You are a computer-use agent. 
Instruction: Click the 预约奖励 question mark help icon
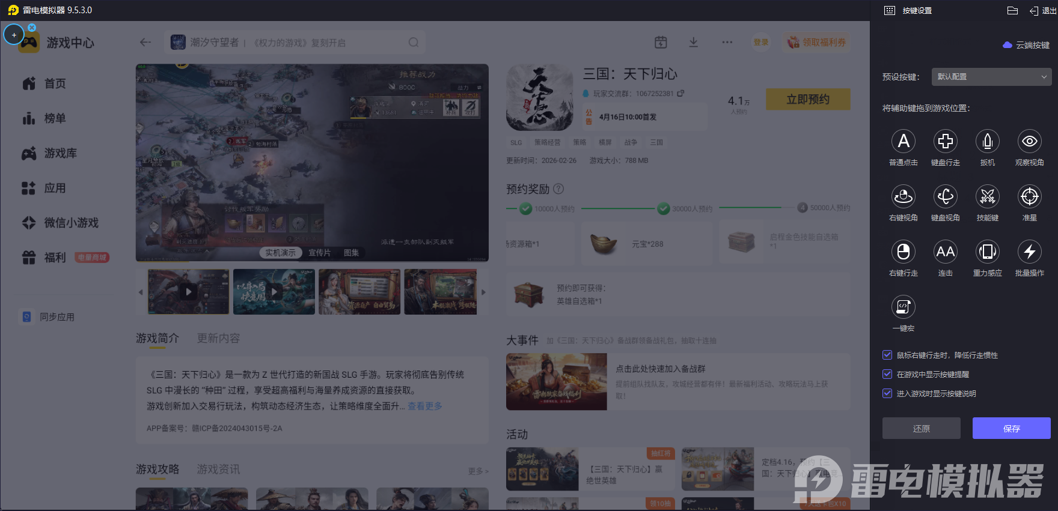(x=558, y=189)
